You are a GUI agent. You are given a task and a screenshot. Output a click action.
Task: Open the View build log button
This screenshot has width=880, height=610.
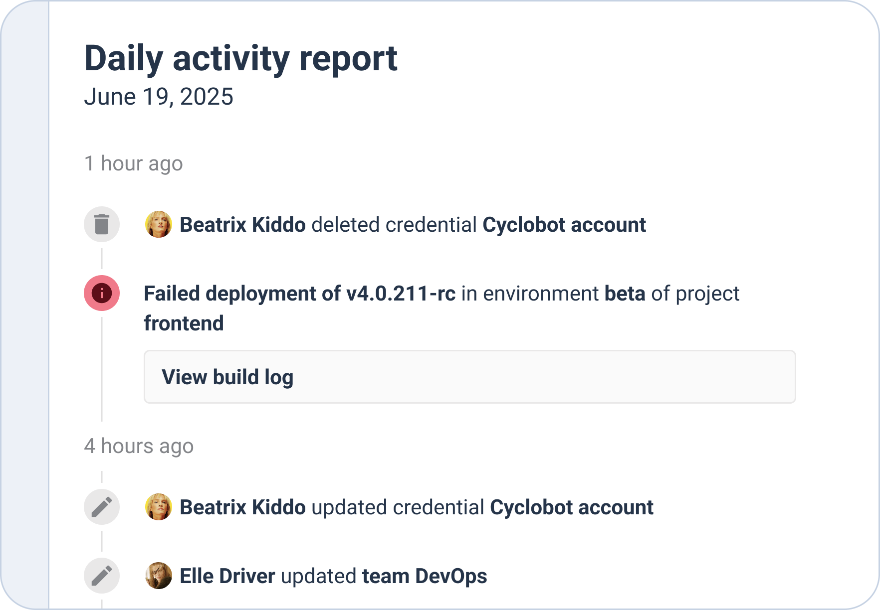[469, 377]
